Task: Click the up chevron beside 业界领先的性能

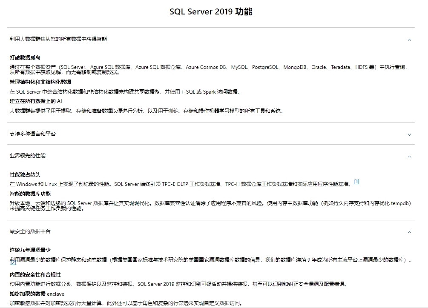Action: click(409, 157)
